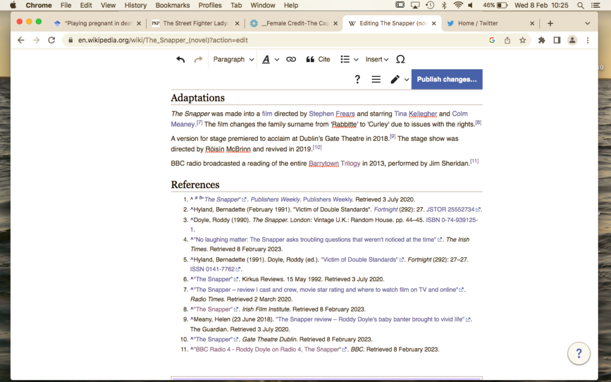Viewport: 611px width, 382px height.
Task: Open the Bookmarks menu in menu bar
Action: [172, 5]
